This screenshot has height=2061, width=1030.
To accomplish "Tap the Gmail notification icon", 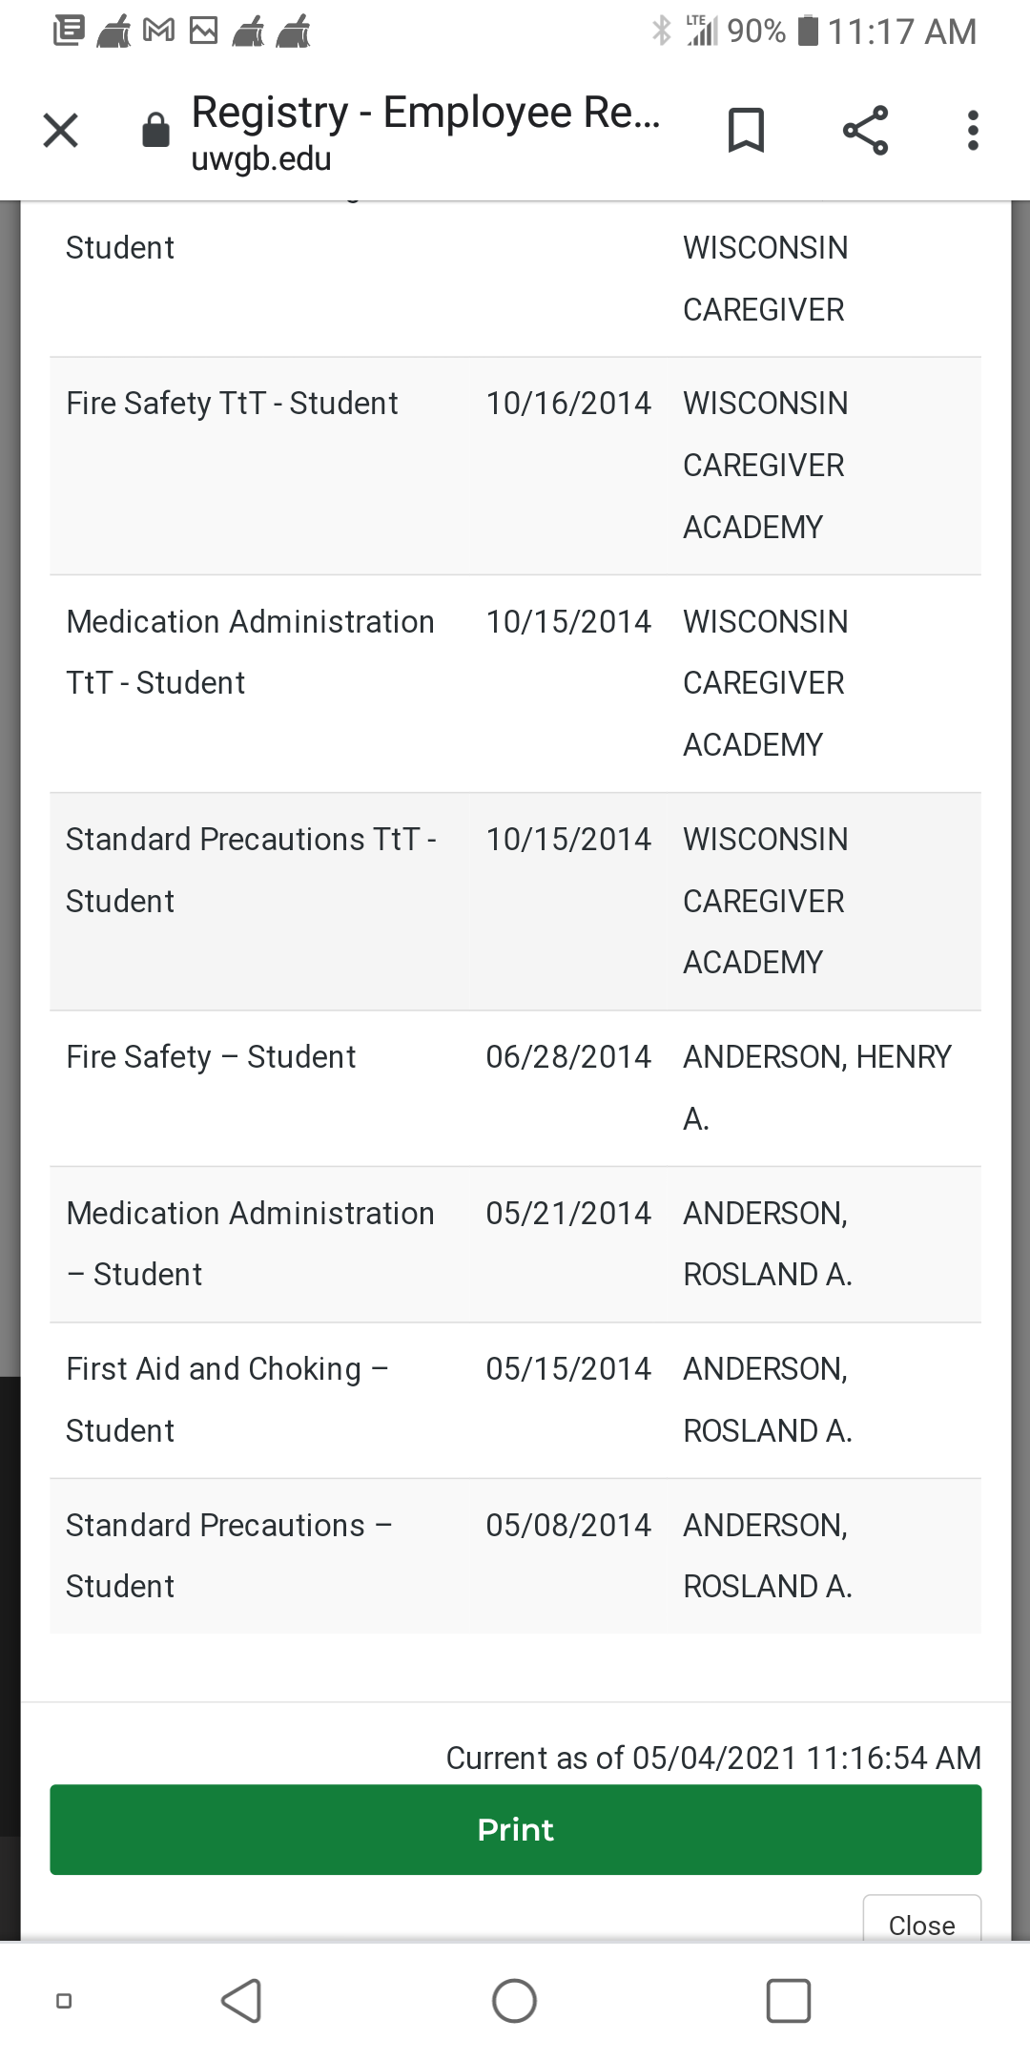I will coord(158,31).
